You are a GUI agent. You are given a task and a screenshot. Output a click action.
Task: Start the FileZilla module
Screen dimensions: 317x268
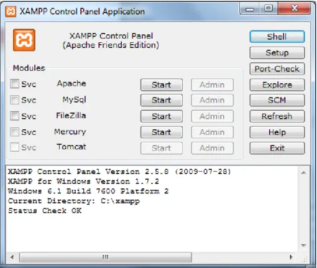(x=162, y=116)
